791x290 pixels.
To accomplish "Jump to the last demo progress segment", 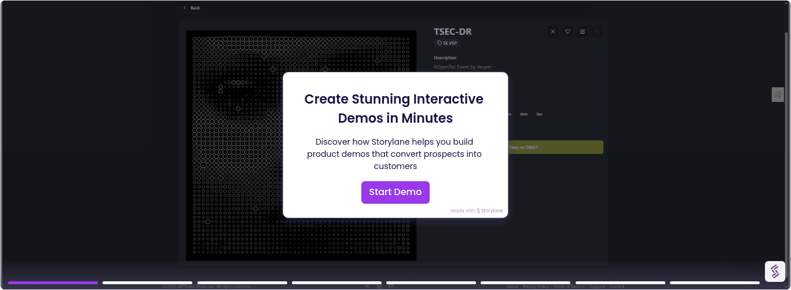I will click(715, 282).
